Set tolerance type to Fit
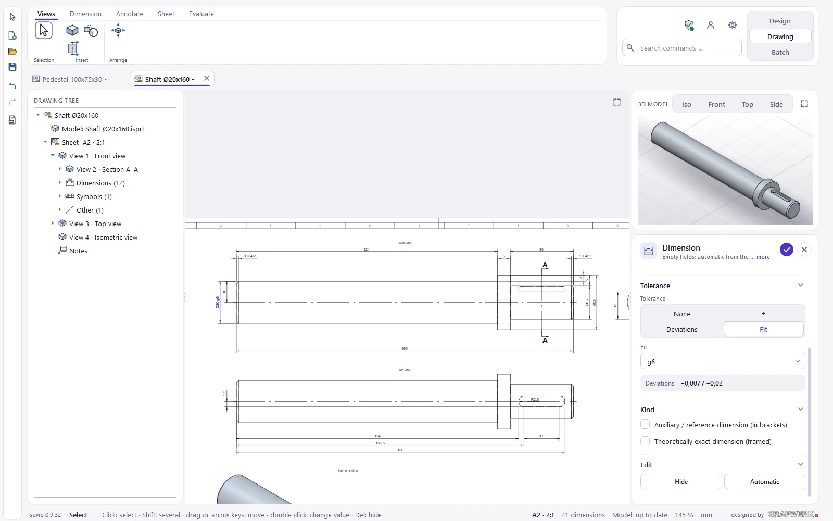833x521 pixels. click(763, 329)
